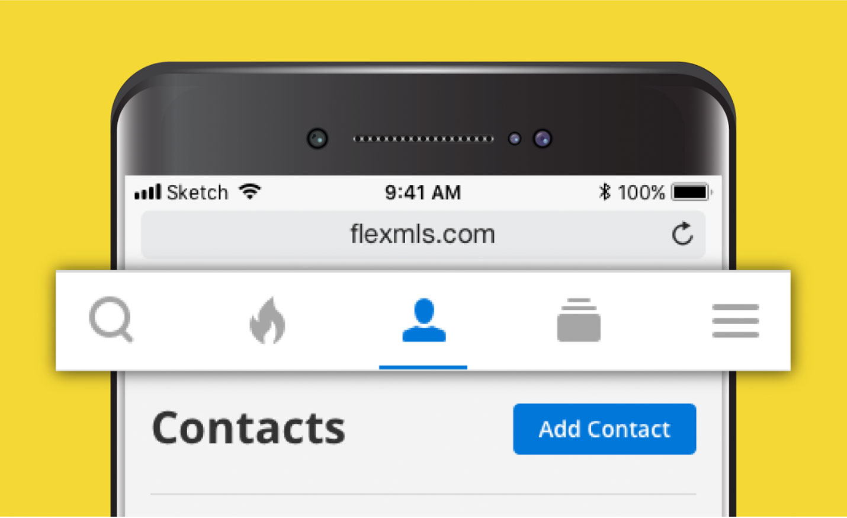Screen dimensions: 847x518
Task: Click the phone's earpiece speaker grille
Action: 423,139
